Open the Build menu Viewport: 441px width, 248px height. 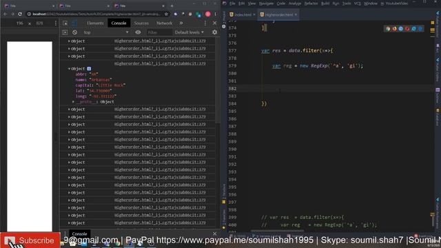[325, 3]
